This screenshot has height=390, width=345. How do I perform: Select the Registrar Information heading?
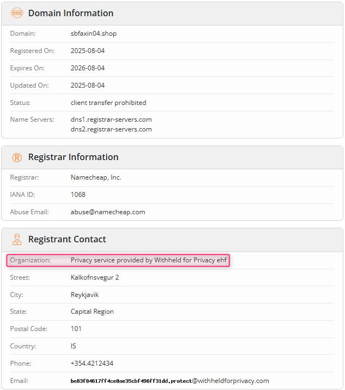[x=73, y=157]
